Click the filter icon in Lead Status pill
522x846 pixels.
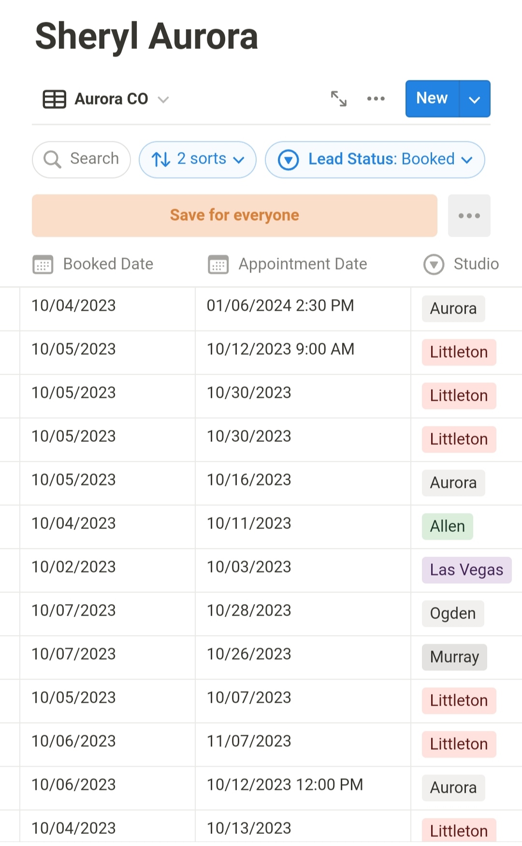point(289,160)
